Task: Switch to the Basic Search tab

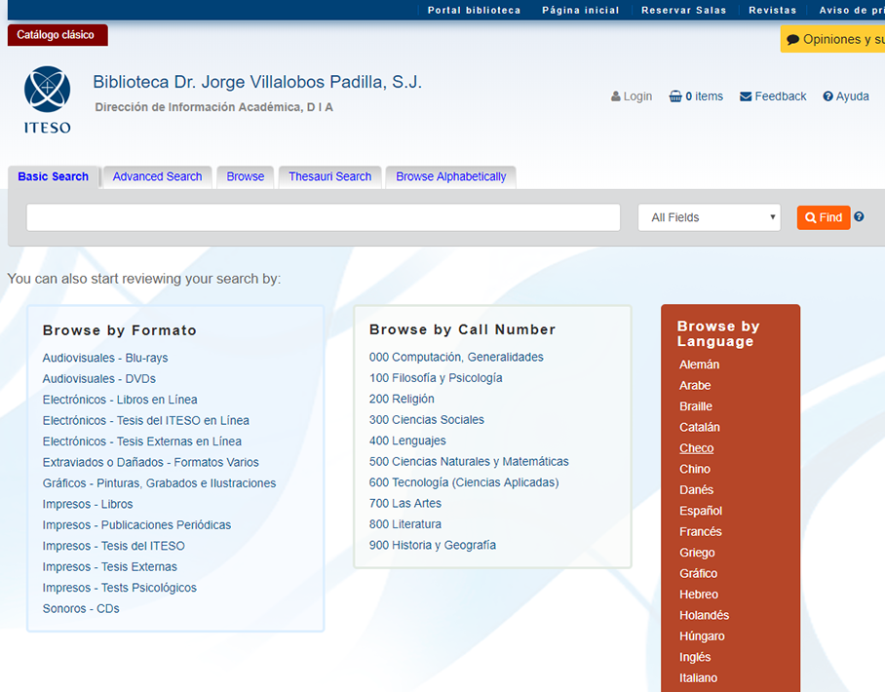Action: click(x=53, y=176)
